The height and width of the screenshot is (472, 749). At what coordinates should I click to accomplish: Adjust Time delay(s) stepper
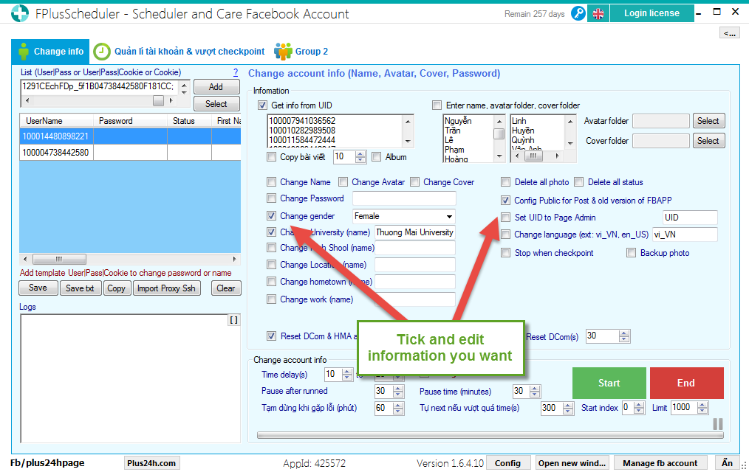(347, 374)
